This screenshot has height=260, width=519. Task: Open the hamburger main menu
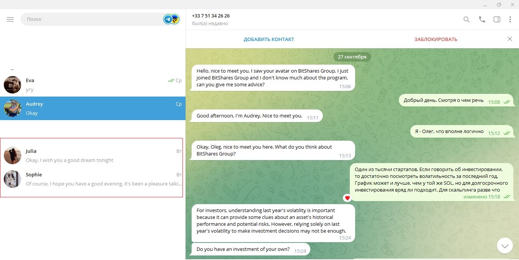click(10, 19)
